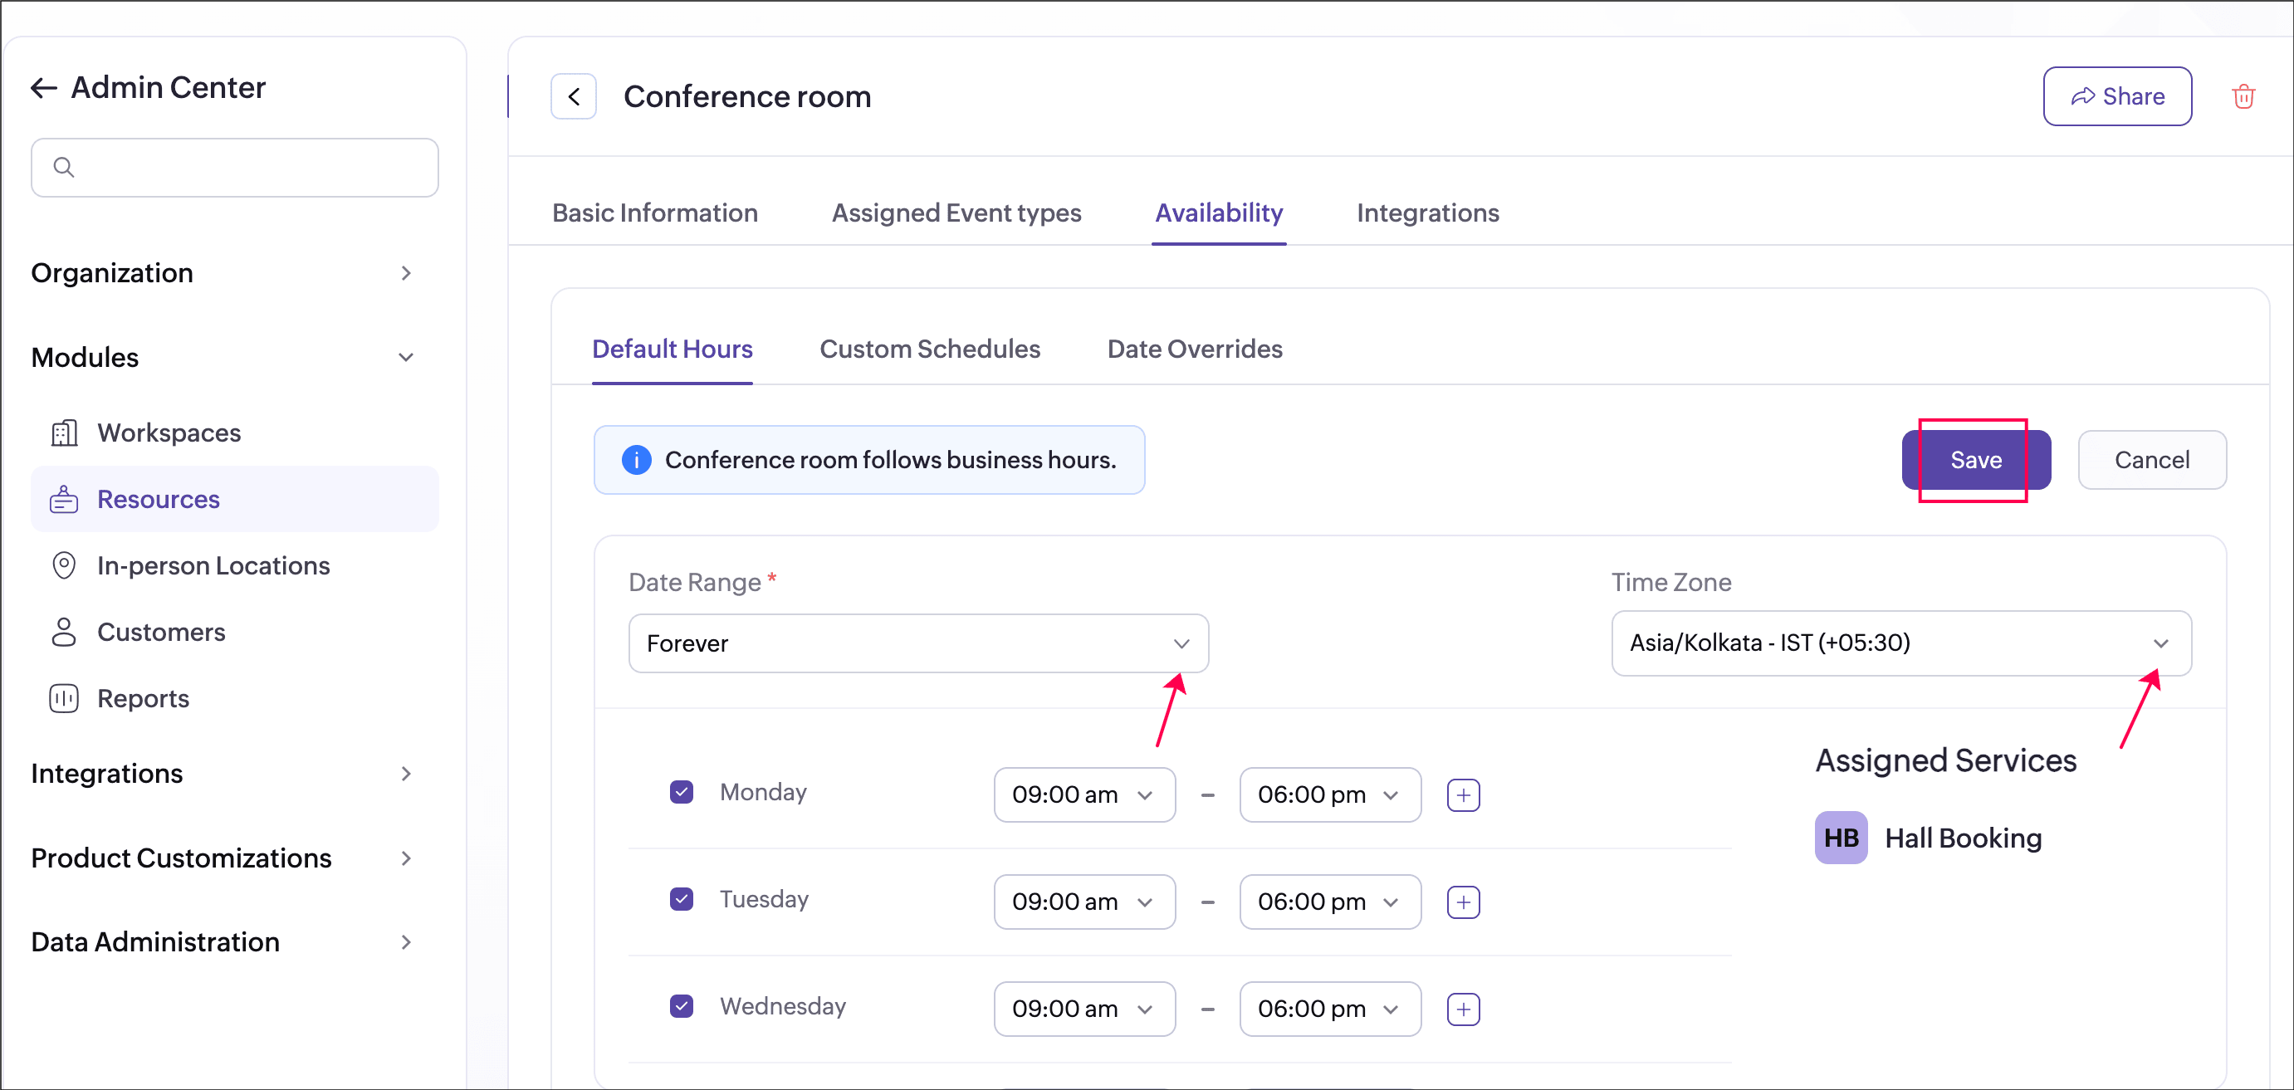Click the back arrow beside Conference room
The image size is (2294, 1090).
click(x=574, y=96)
